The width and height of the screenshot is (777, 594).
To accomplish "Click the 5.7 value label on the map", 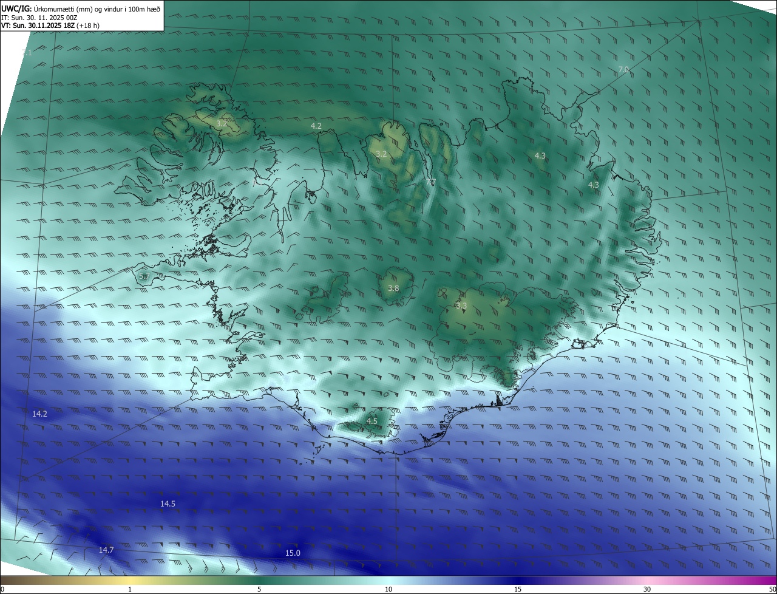I will (x=144, y=276).
